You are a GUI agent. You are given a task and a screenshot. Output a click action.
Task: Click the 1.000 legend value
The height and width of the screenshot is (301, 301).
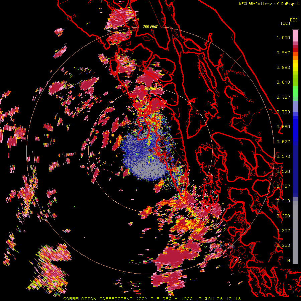point(283,37)
